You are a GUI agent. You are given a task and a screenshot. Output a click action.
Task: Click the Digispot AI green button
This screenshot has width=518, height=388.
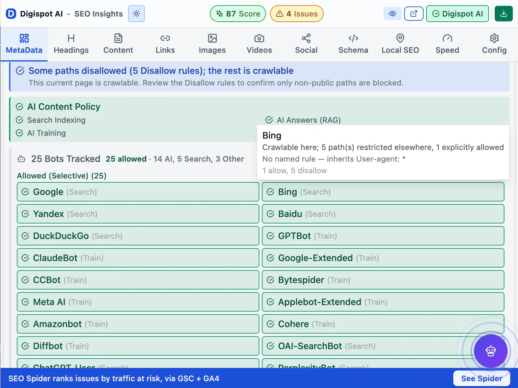point(458,14)
